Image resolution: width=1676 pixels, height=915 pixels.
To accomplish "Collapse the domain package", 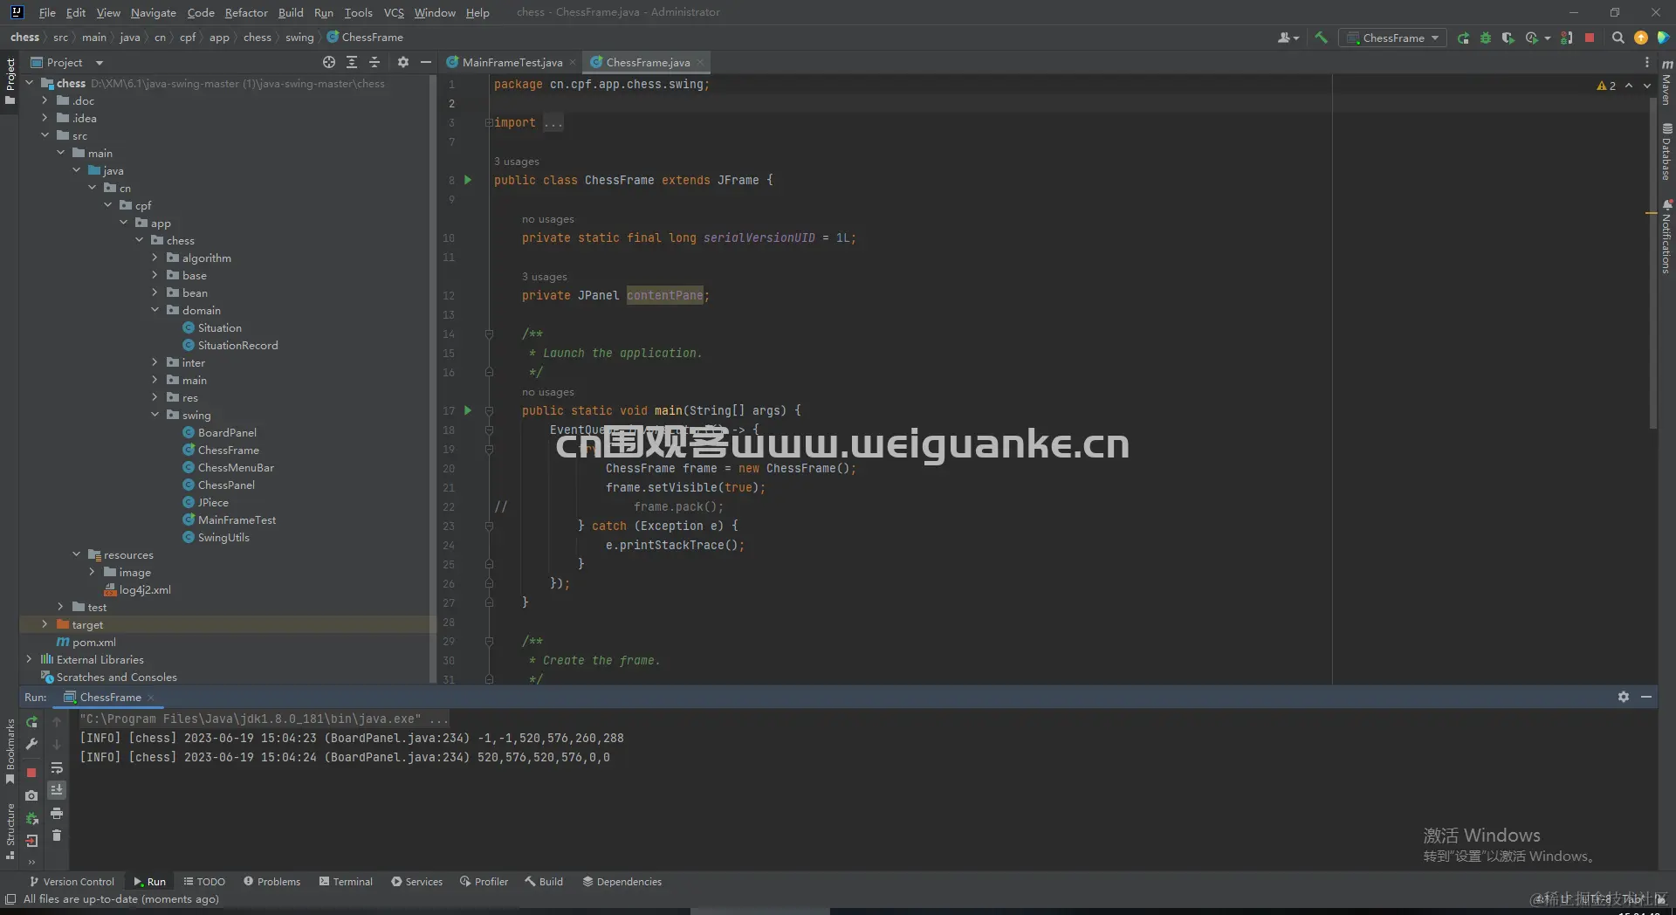I will (x=155, y=310).
